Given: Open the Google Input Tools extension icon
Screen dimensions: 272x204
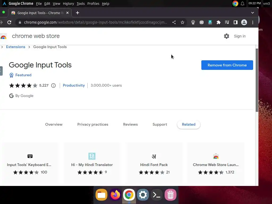Looking at the screenshot, I should (210, 22).
